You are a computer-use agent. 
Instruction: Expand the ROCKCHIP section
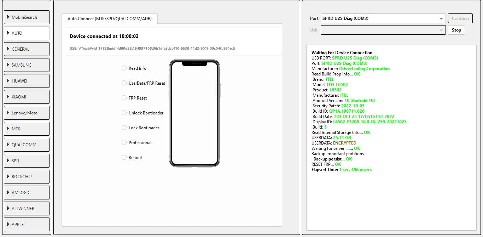point(27,177)
